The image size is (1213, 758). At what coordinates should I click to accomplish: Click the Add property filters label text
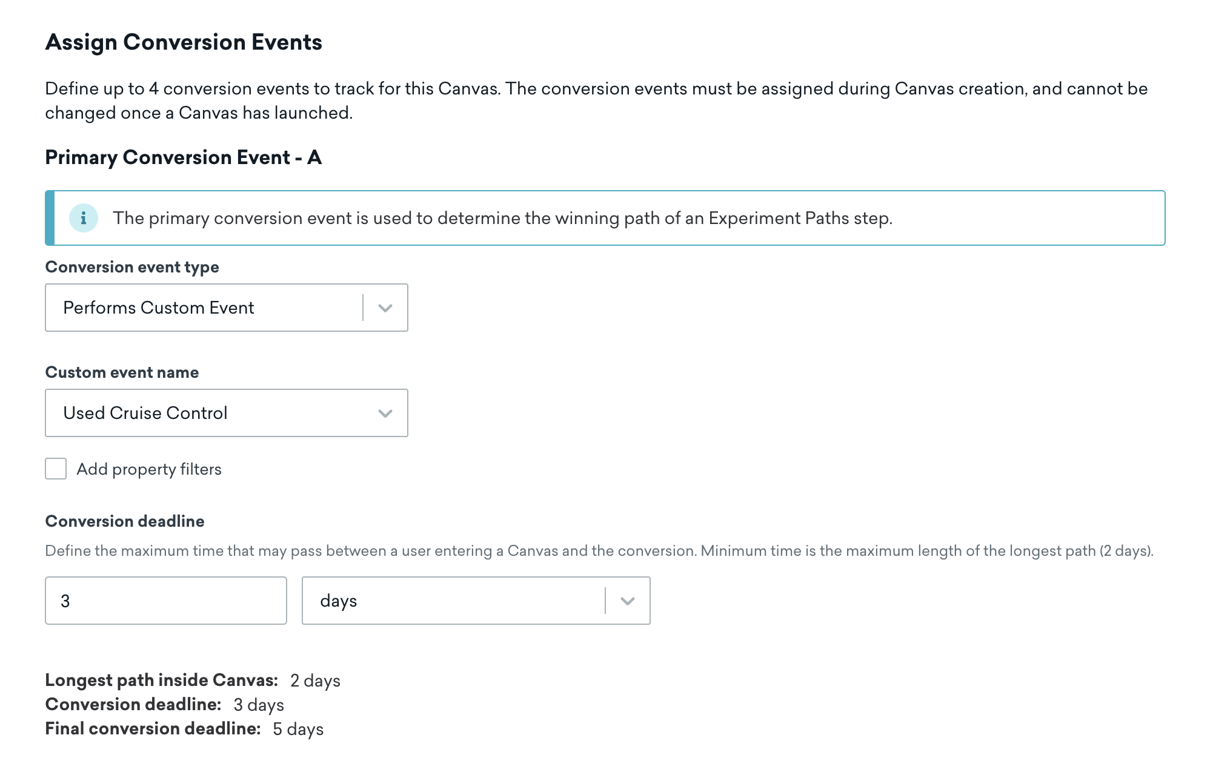(149, 469)
